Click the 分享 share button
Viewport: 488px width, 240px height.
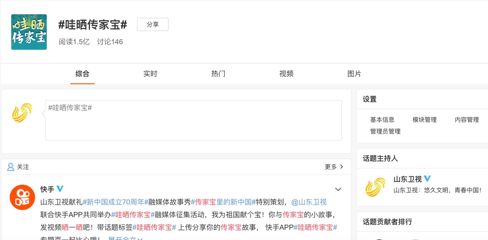[153, 25]
